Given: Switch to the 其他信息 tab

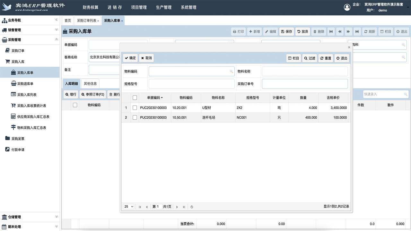Looking at the screenshot, I should pos(90,83).
